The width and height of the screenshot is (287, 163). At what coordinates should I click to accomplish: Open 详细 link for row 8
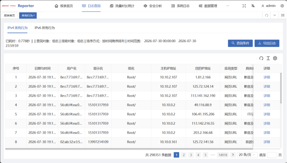coord(267,142)
